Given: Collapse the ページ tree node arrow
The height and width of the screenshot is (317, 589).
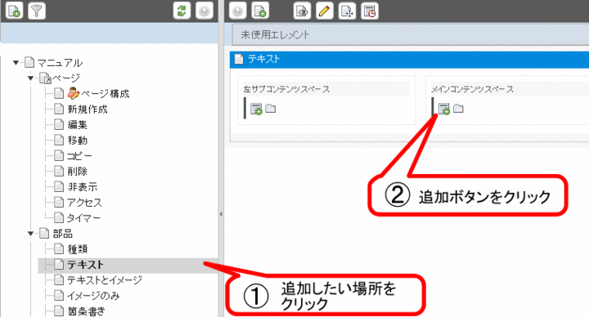Looking at the screenshot, I should (31, 78).
